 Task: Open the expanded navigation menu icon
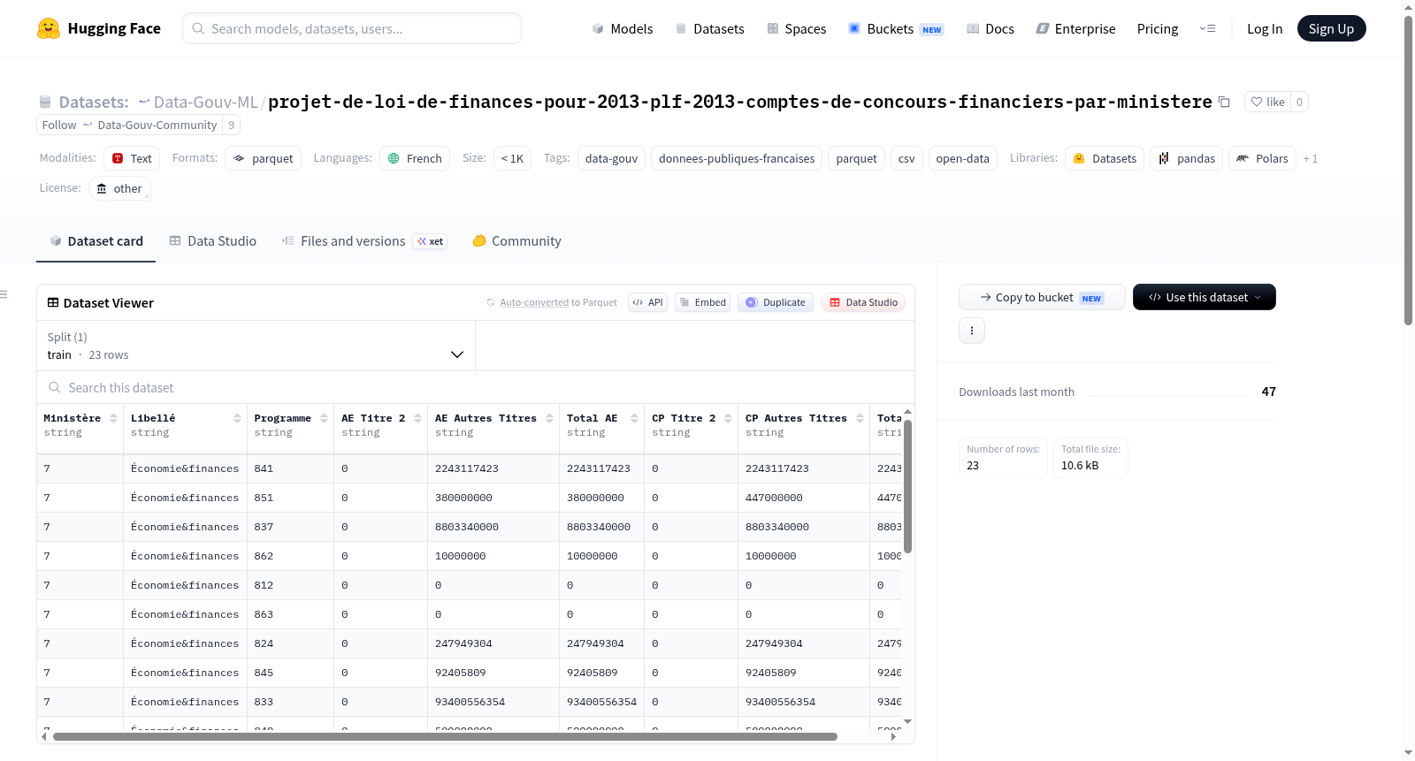point(1207,29)
